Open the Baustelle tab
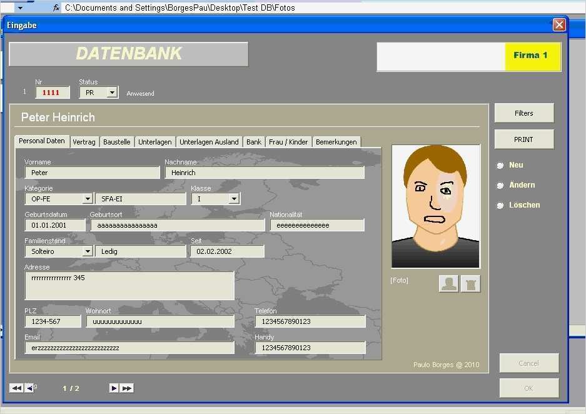 click(116, 142)
